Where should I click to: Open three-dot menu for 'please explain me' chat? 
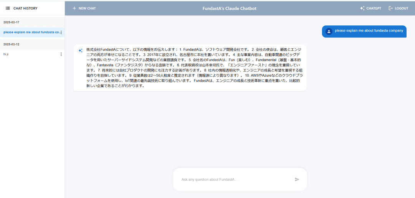pos(61,32)
